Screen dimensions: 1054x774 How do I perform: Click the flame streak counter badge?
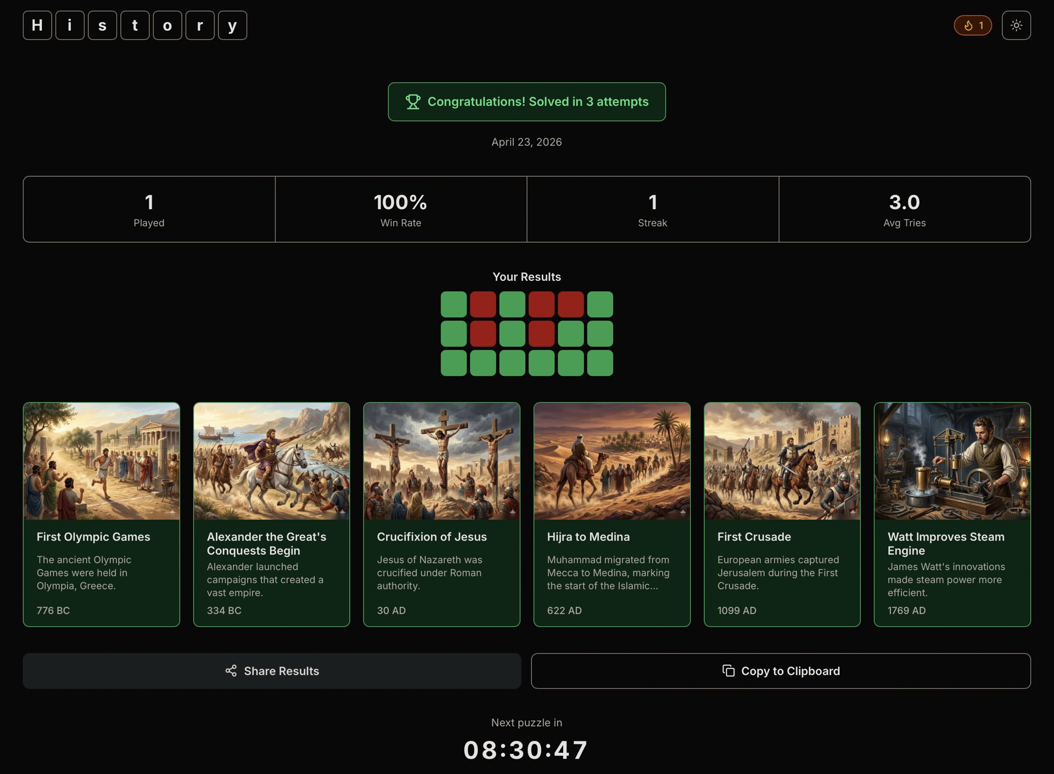click(973, 25)
